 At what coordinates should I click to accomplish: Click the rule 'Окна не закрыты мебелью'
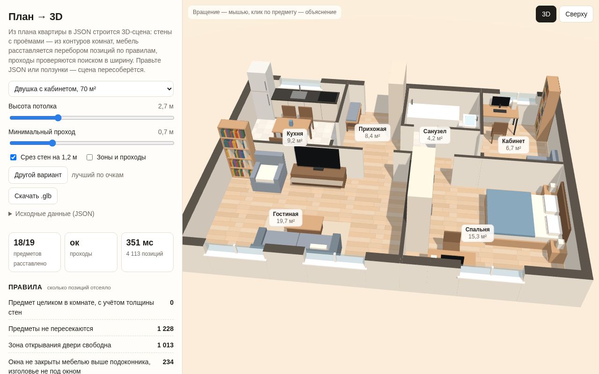click(x=91, y=367)
